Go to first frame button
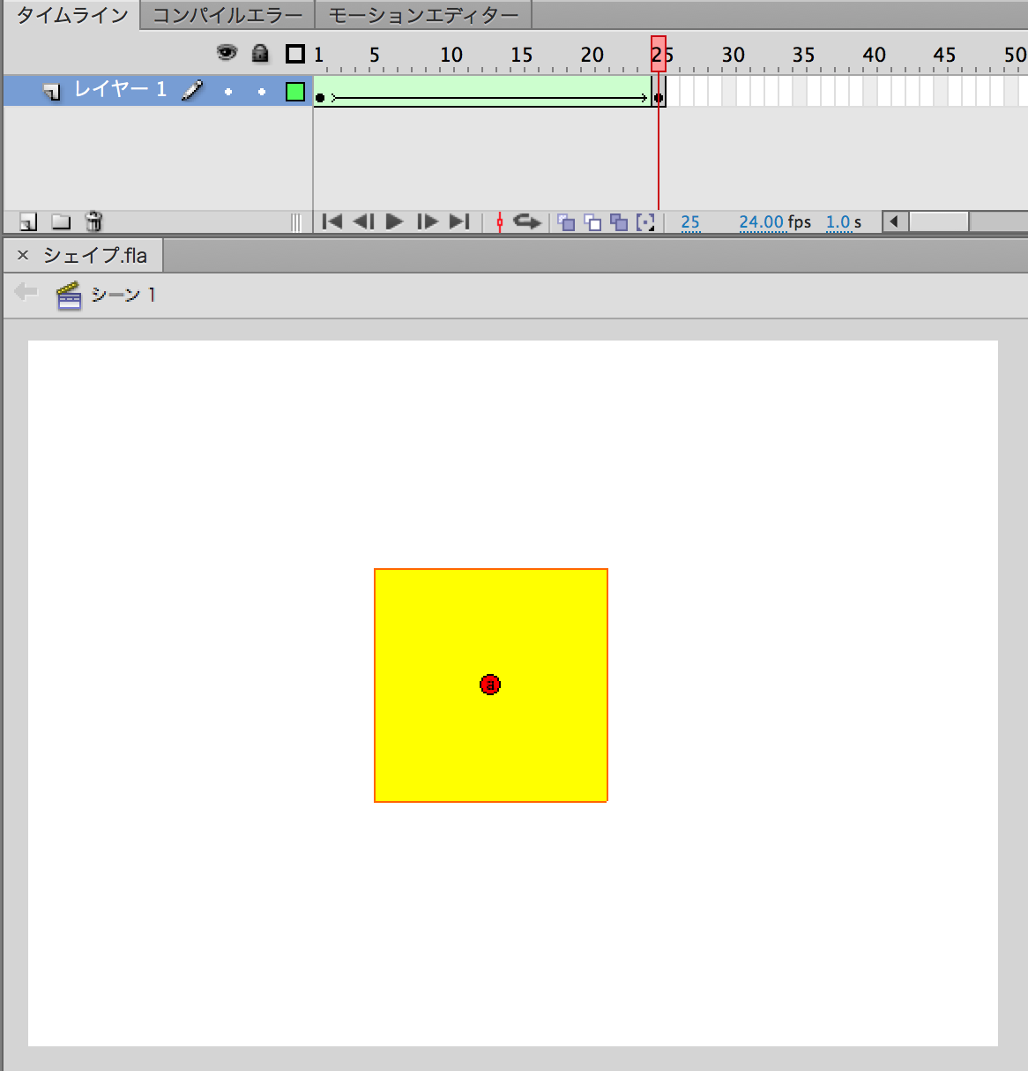 [332, 221]
